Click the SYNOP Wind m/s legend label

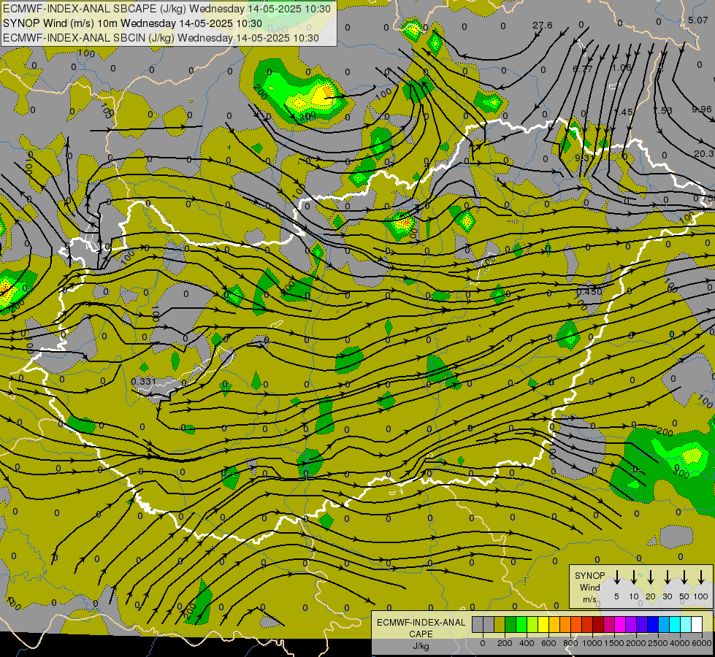tap(589, 587)
